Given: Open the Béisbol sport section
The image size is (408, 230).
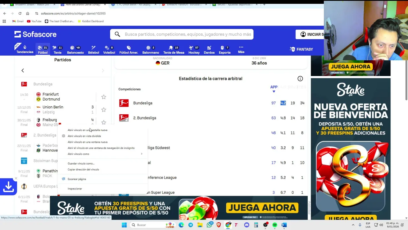Looking at the screenshot, I should 93,50.
